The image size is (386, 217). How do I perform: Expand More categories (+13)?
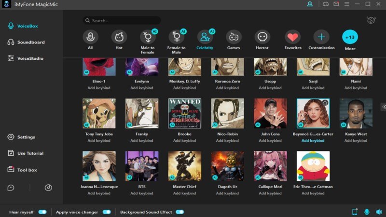click(350, 40)
